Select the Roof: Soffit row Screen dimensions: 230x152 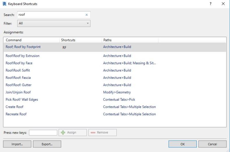18,70
